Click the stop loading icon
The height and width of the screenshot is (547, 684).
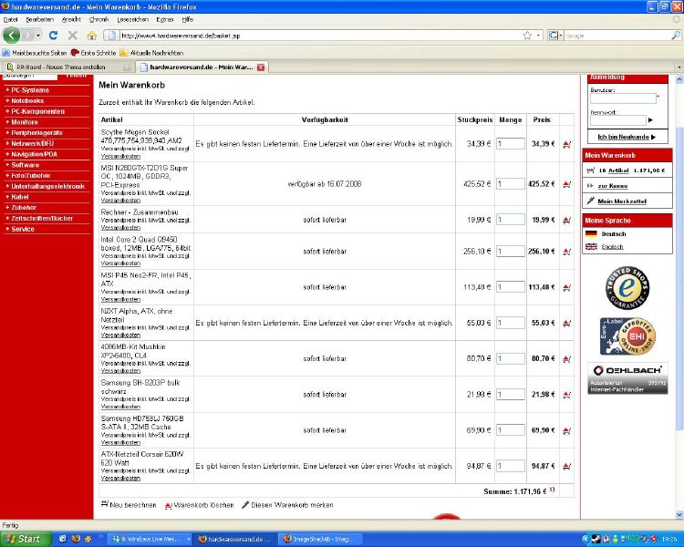(x=72, y=36)
